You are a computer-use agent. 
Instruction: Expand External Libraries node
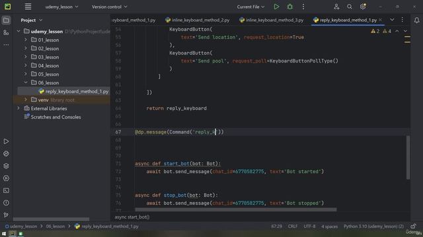click(19, 108)
